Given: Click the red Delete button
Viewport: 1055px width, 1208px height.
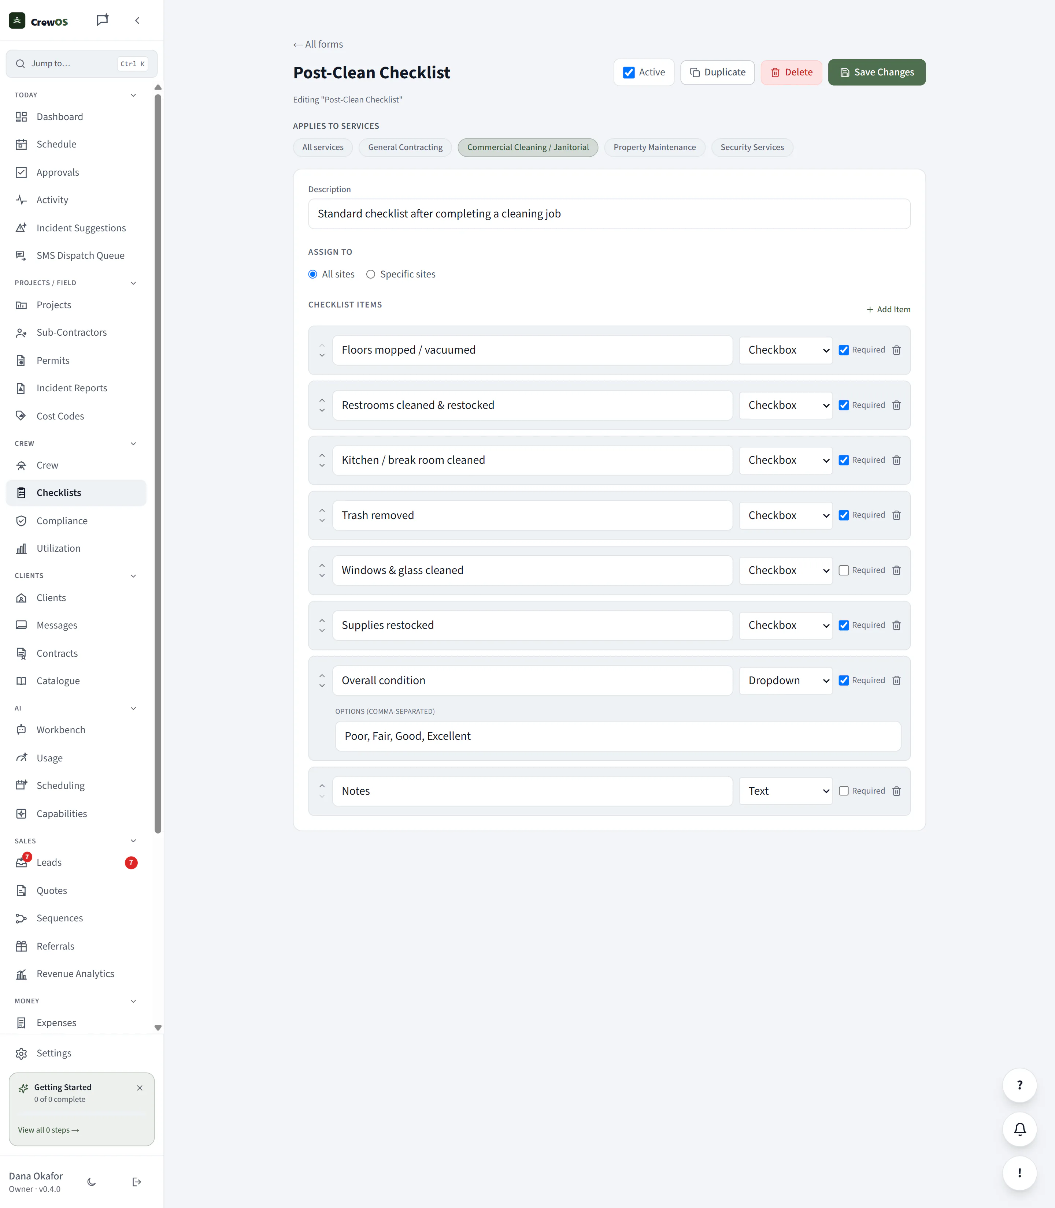Looking at the screenshot, I should click(791, 72).
